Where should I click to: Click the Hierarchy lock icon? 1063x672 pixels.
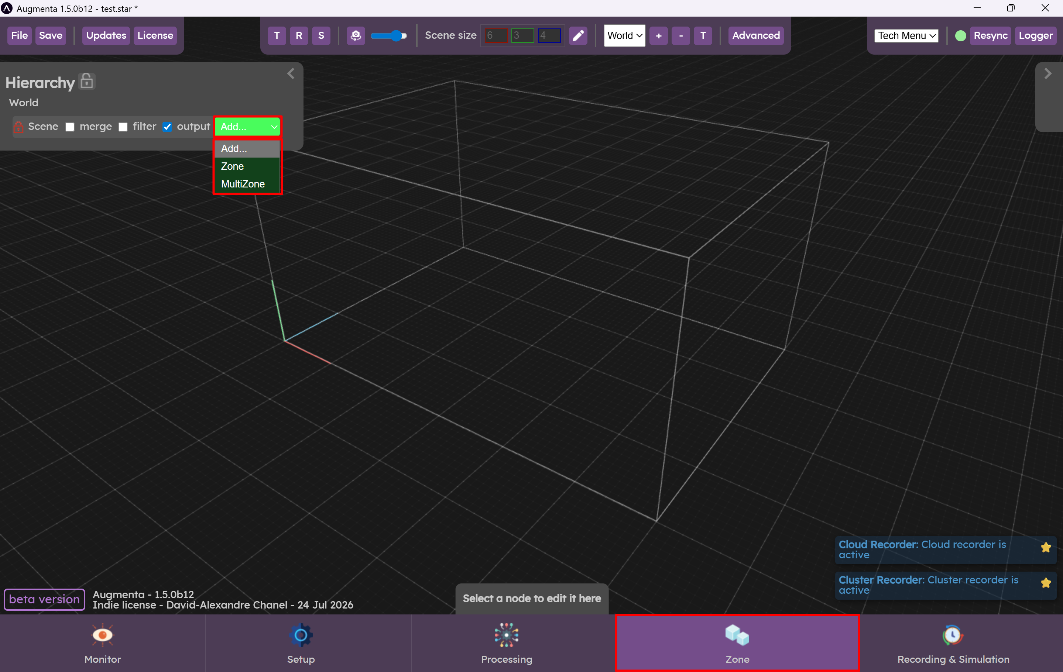[x=87, y=81]
